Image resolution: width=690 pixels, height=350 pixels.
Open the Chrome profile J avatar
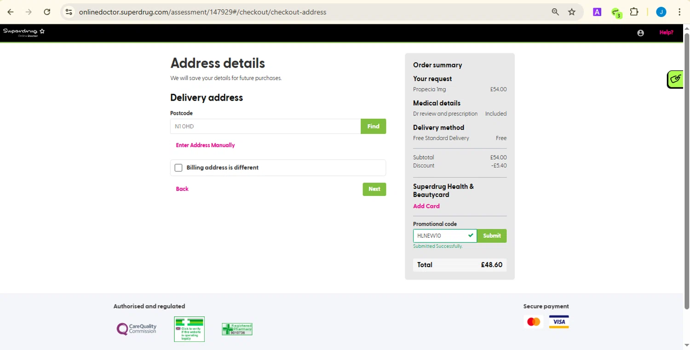coord(661,12)
